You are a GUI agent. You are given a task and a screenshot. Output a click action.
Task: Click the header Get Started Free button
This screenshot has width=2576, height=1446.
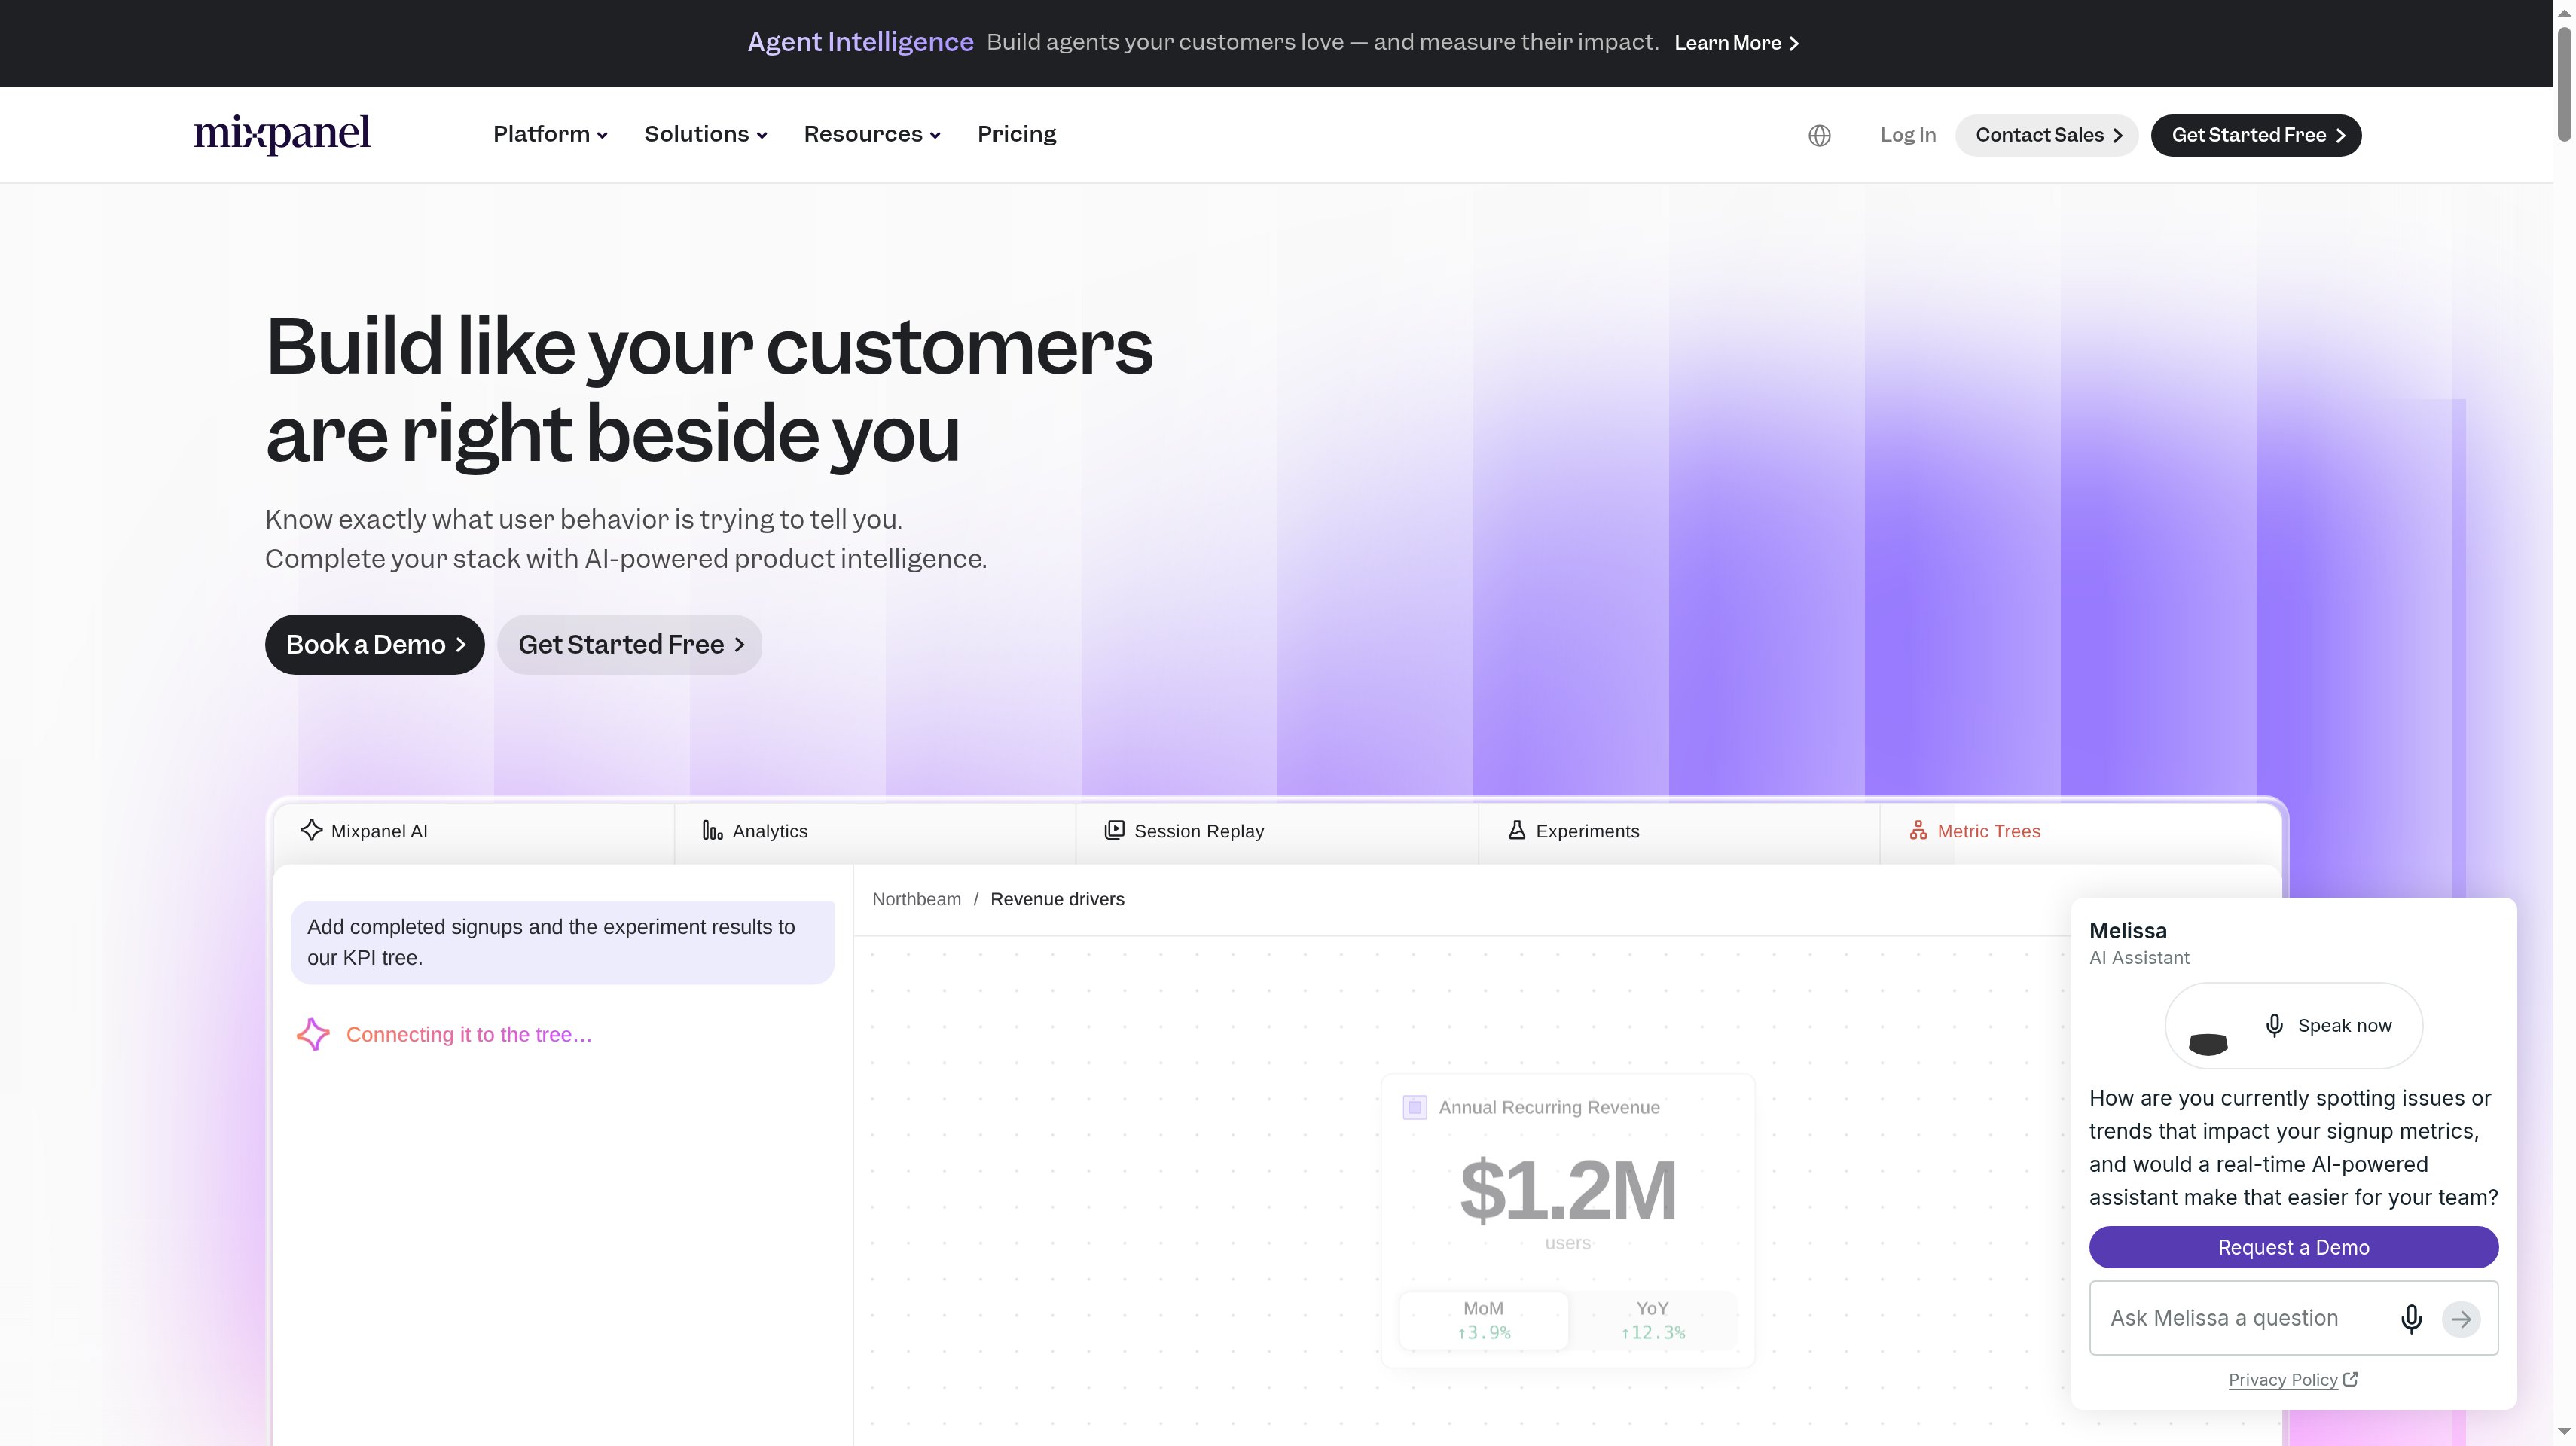pos(2256,135)
